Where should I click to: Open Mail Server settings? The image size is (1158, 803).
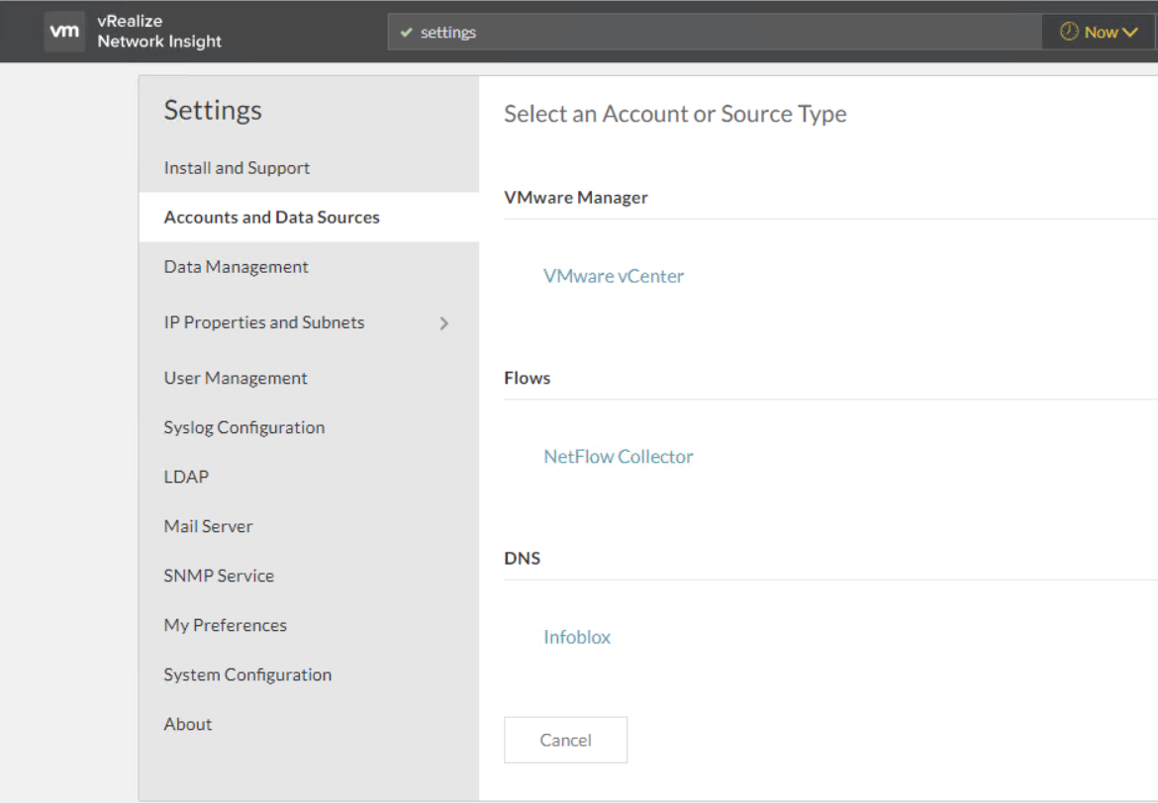208,526
